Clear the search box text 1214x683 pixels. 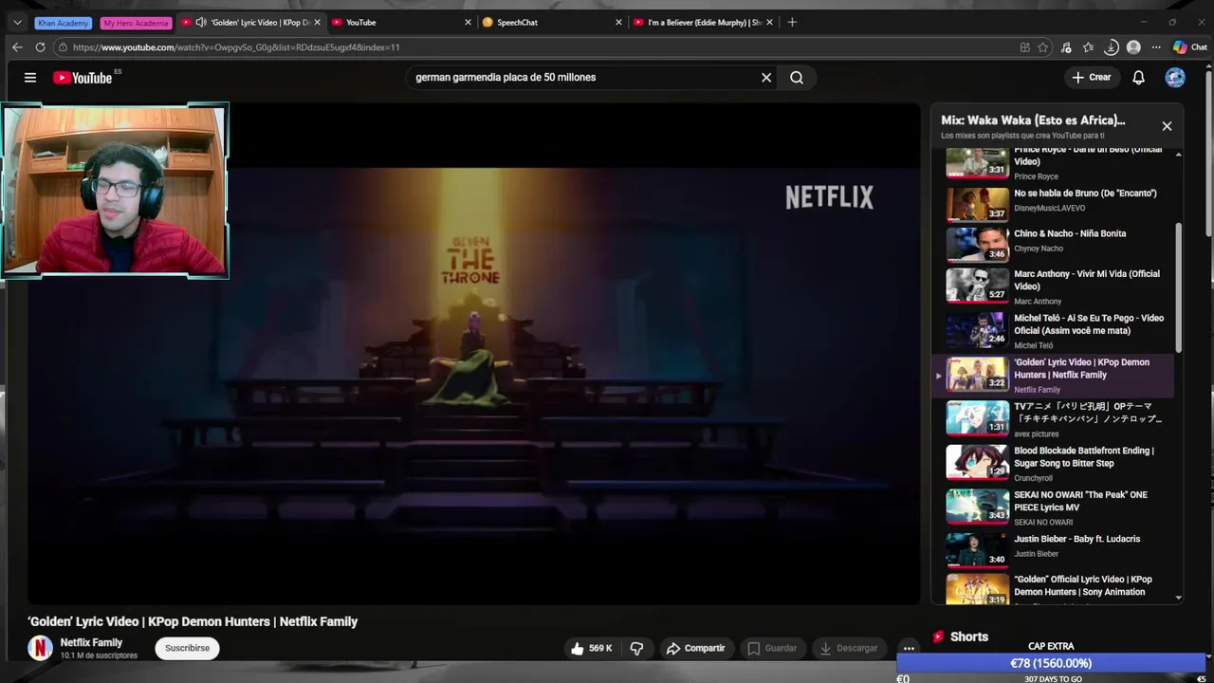pyautogui.click(x=766, y=78)
